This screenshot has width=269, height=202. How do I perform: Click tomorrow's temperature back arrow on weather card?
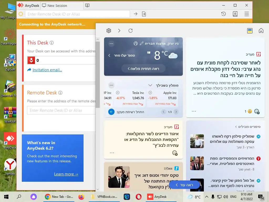pos(109,55)
